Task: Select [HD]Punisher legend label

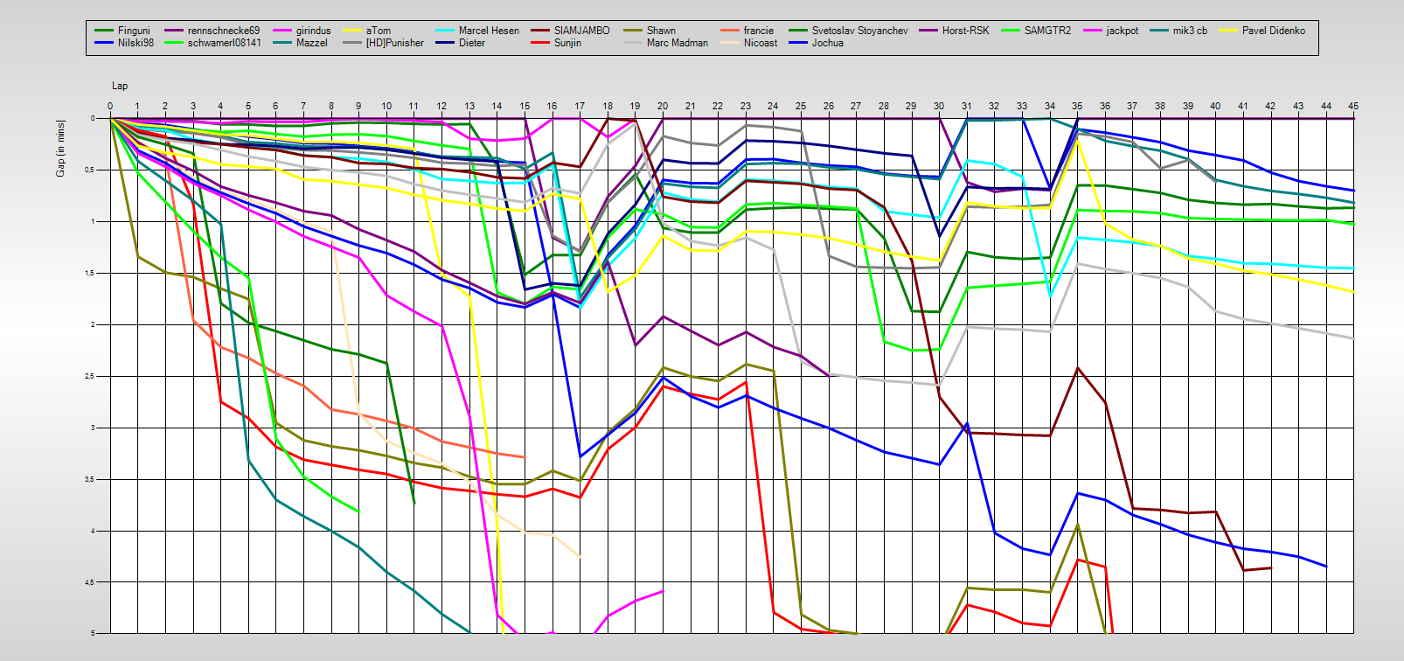Action: tap(394, 43)
